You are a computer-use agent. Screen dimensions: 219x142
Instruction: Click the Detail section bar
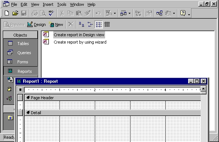tap(112, 113)
